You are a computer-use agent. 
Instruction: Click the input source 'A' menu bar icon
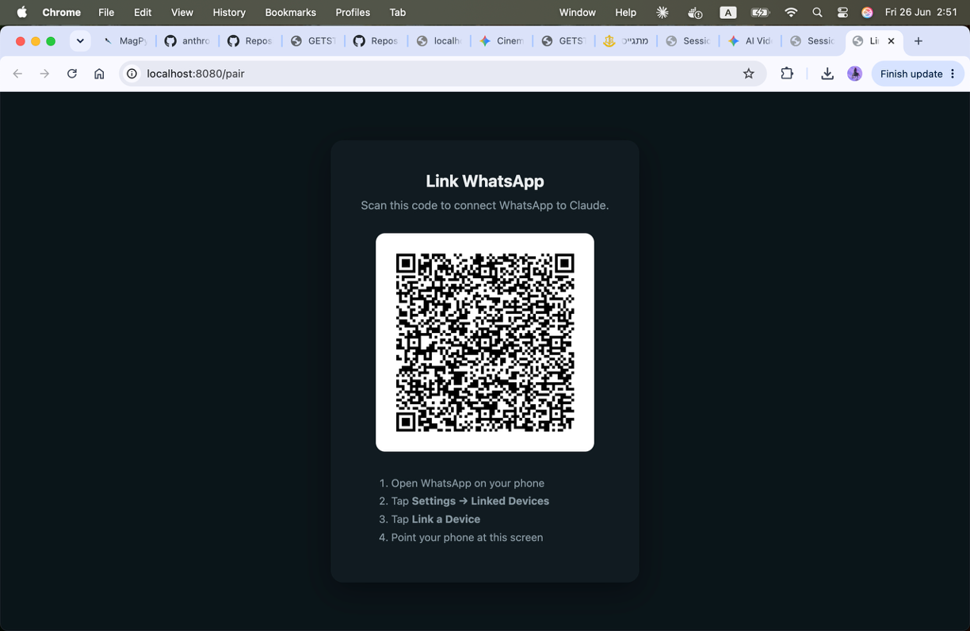coord(727,12)
